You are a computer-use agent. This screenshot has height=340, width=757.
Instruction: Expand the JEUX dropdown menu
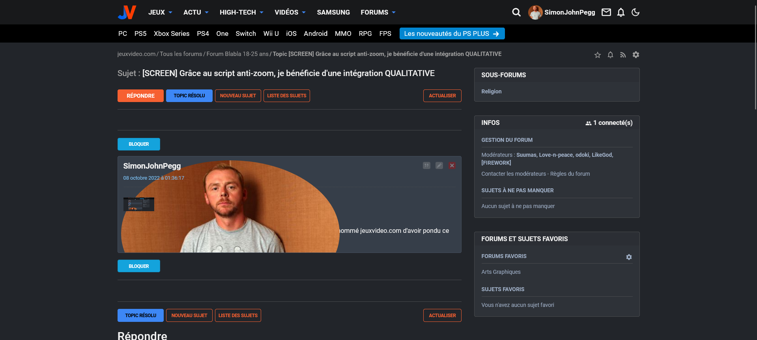pyautogui.click(x=160, y=12)
